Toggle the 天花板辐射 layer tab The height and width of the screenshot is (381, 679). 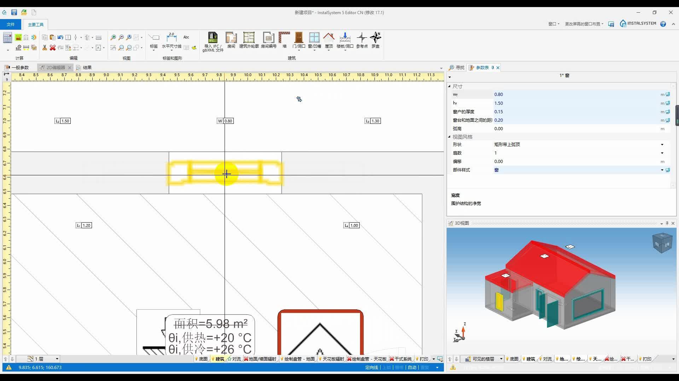pos(331,359)
